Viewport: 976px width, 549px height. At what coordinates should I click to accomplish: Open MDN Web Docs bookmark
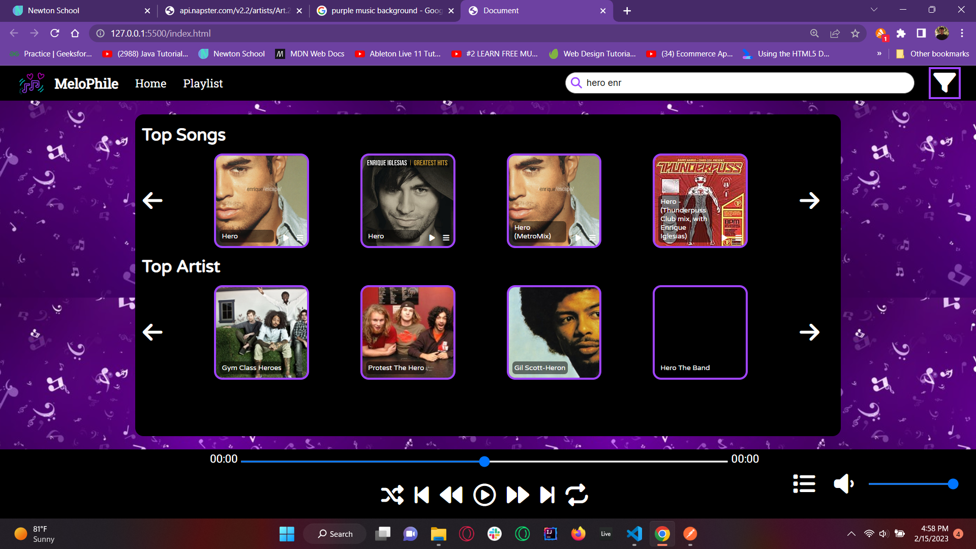coord(310,53)
